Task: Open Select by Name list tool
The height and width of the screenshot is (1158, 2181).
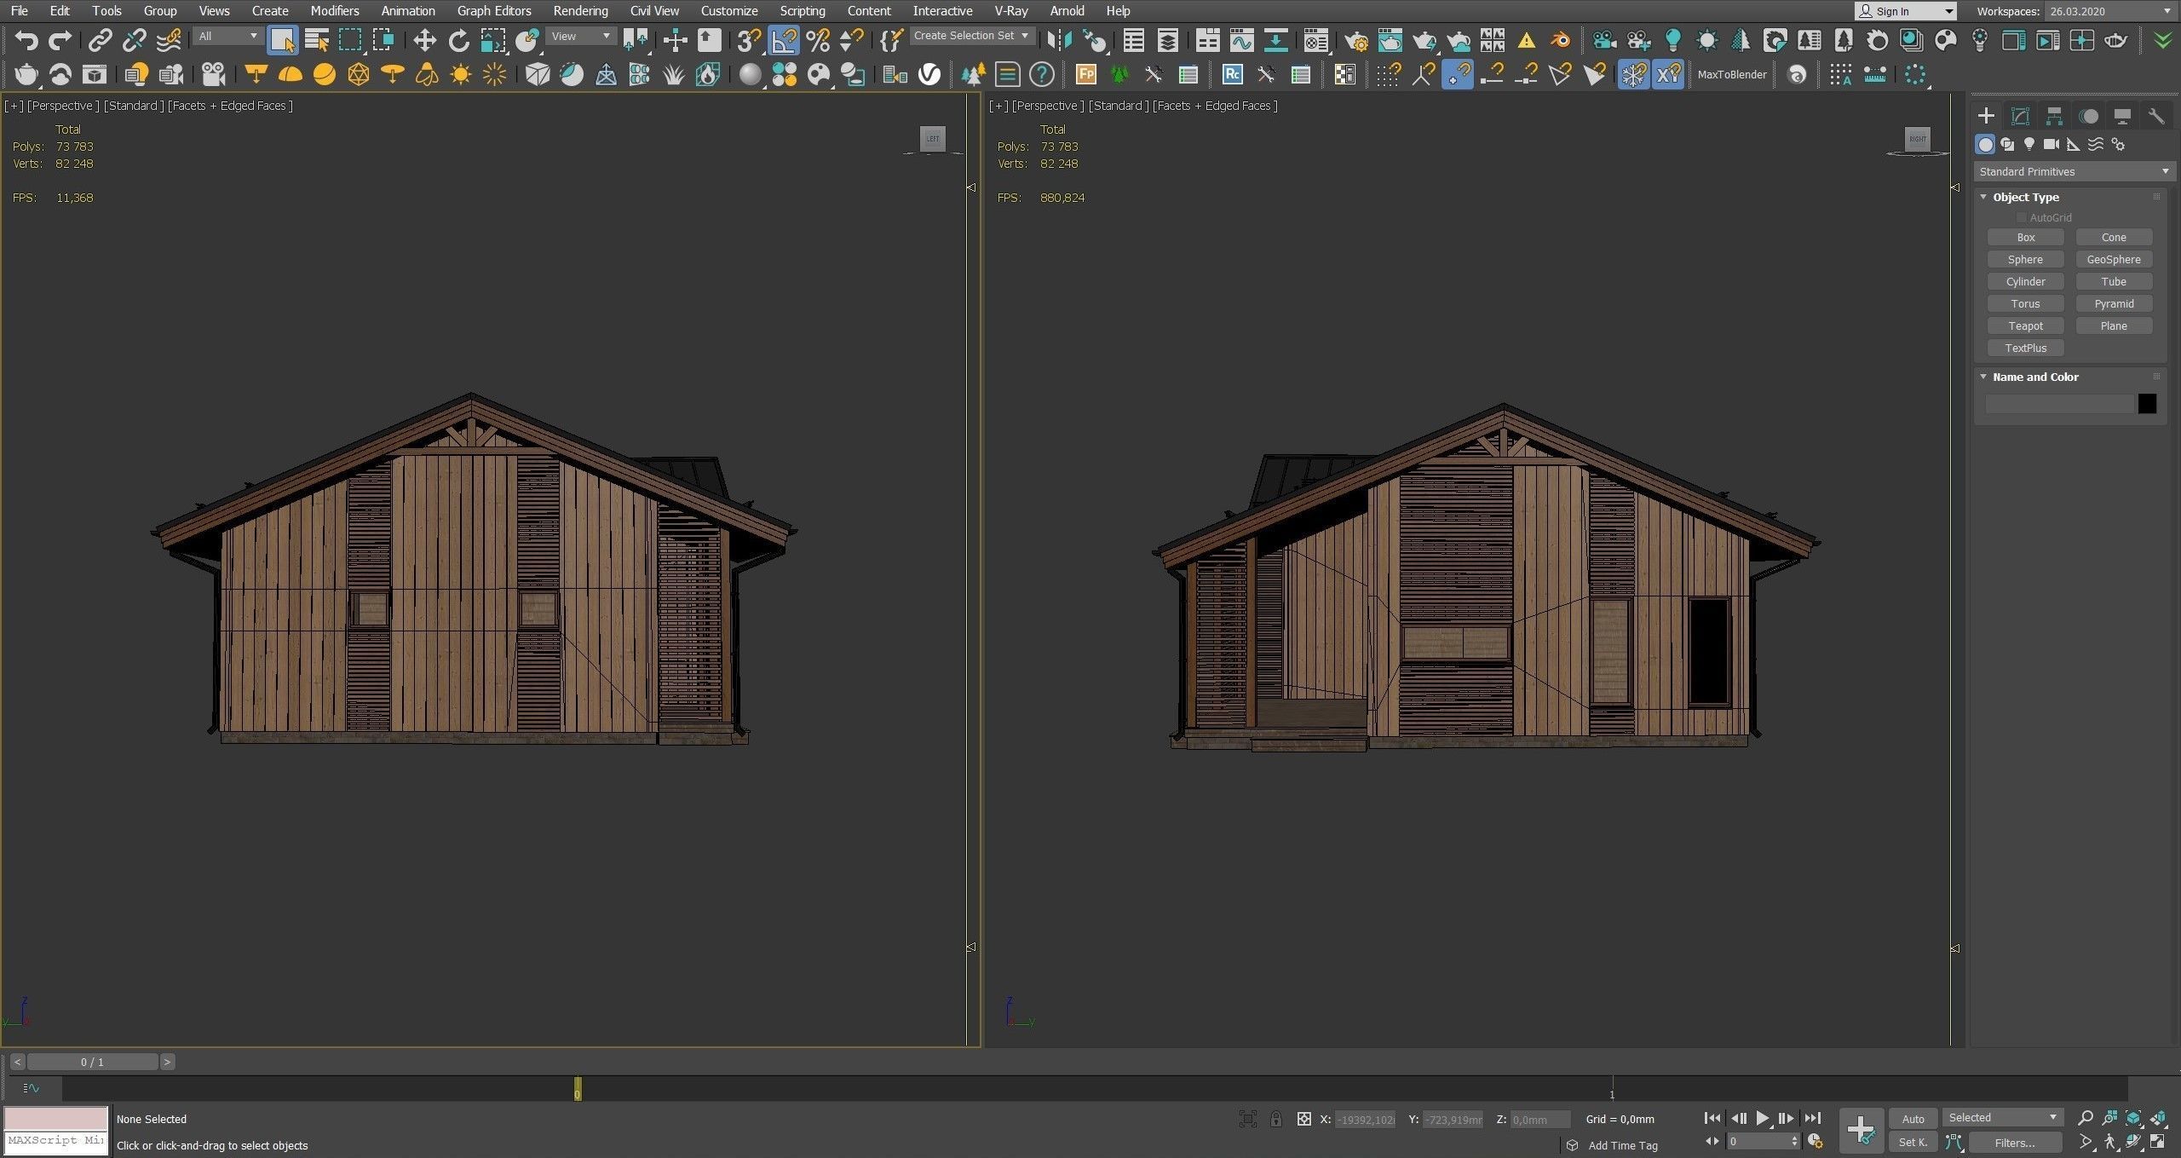Action: click(x=317, y=40)
